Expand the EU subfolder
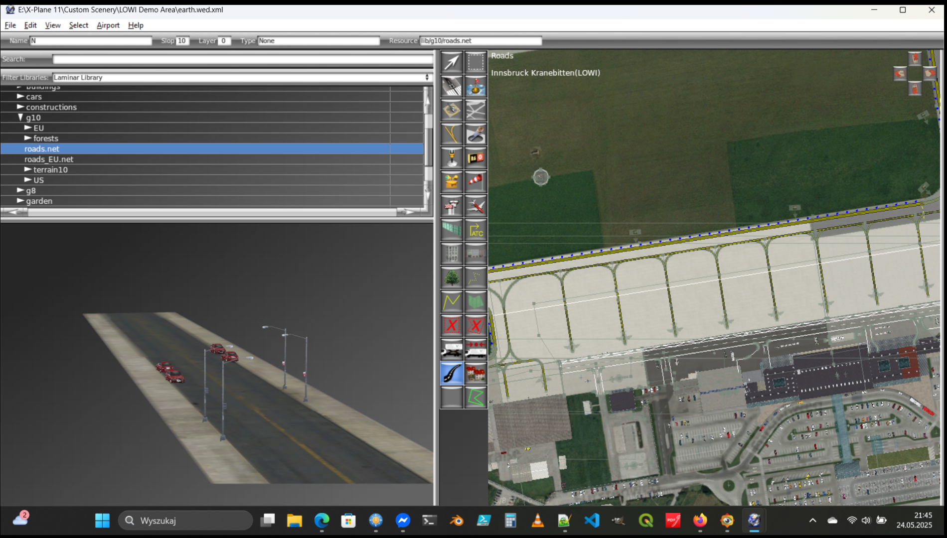 pos(28,128)
